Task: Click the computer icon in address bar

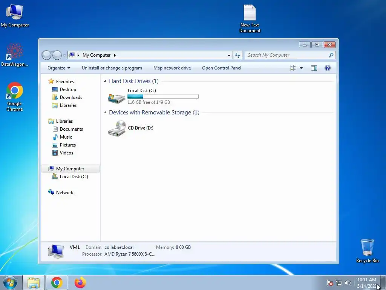Action: click(x=71, y=55)
